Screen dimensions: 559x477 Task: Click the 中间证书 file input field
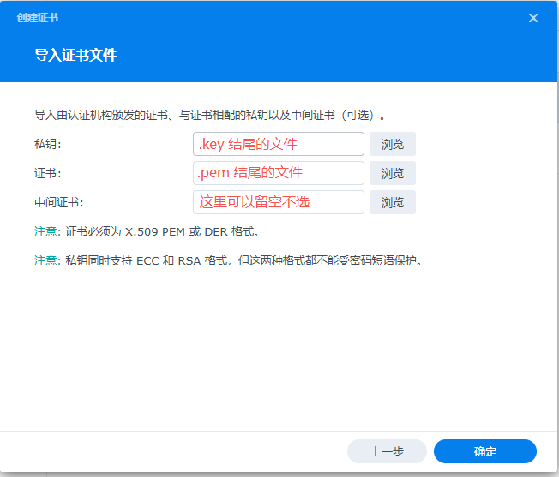[x=279, y=202]
